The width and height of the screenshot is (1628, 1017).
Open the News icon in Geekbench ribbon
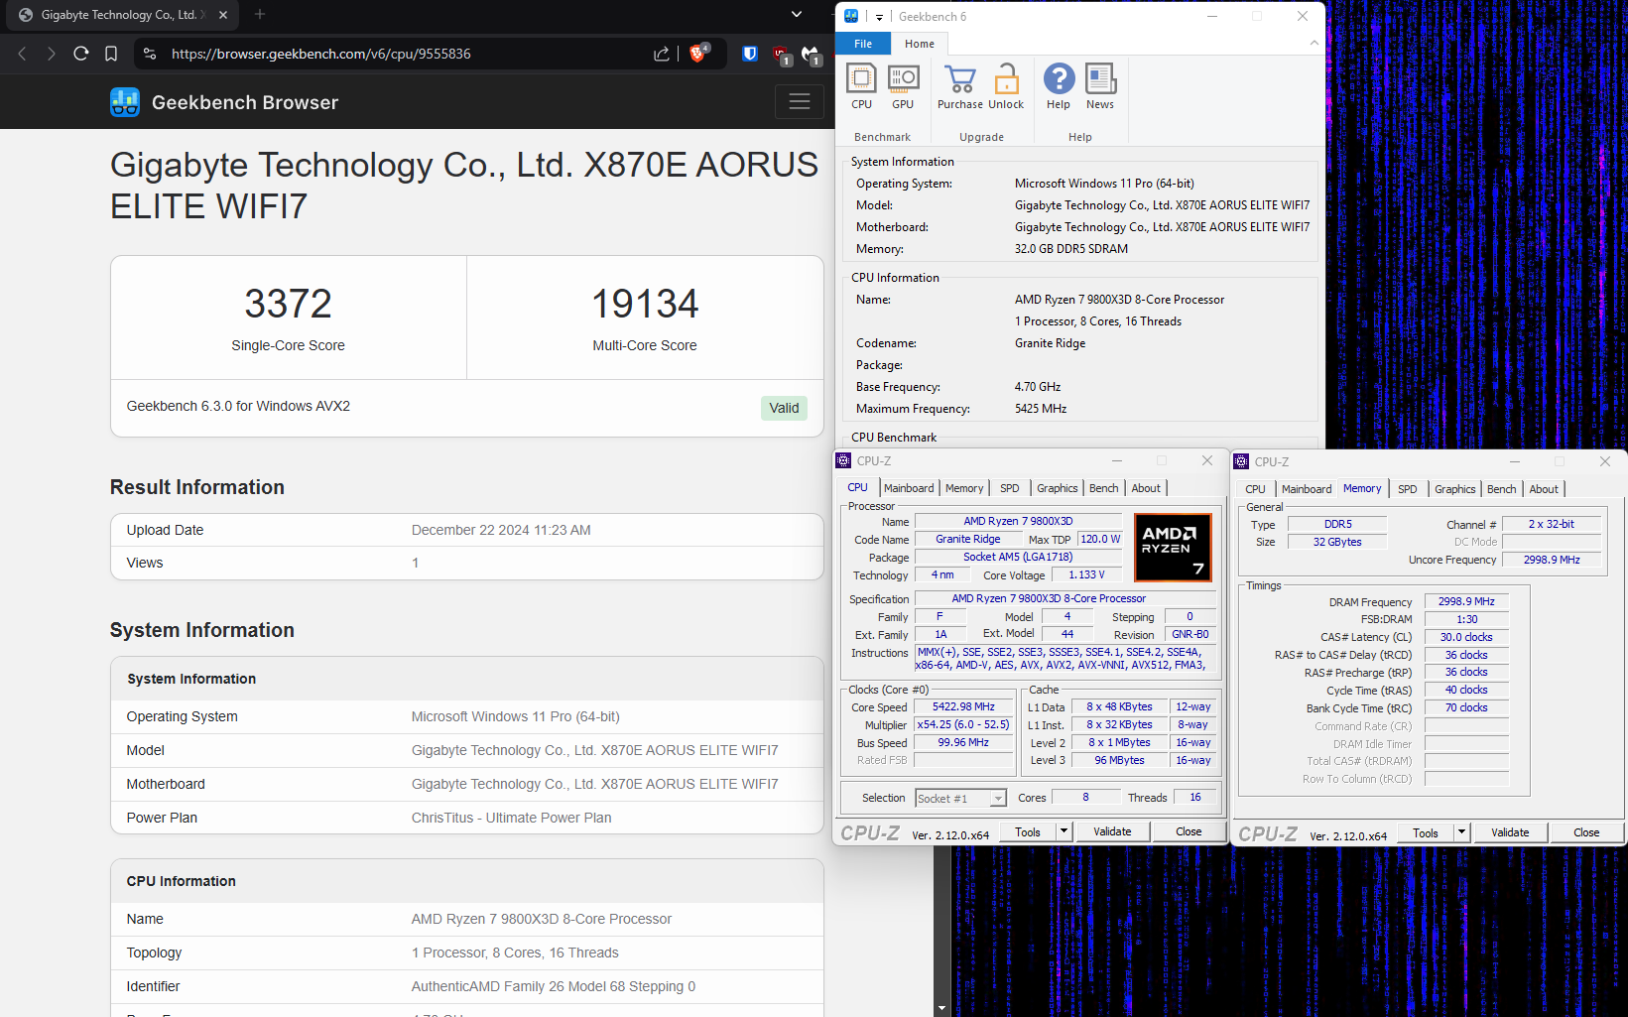[1100, 86]
